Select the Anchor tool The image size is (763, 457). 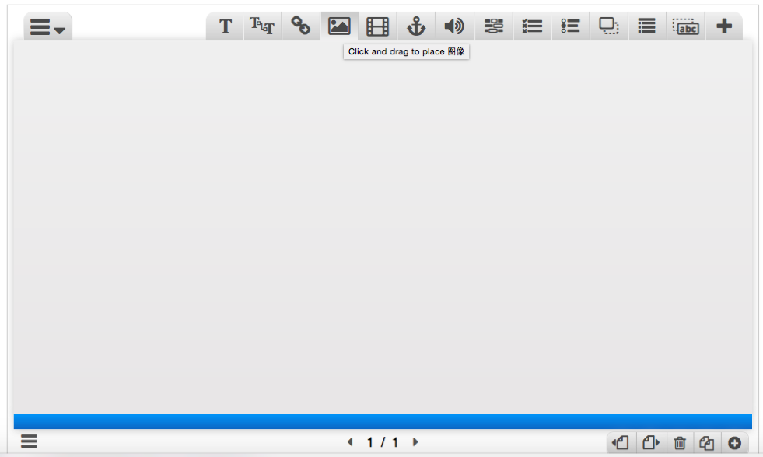(x=416, y=26)
